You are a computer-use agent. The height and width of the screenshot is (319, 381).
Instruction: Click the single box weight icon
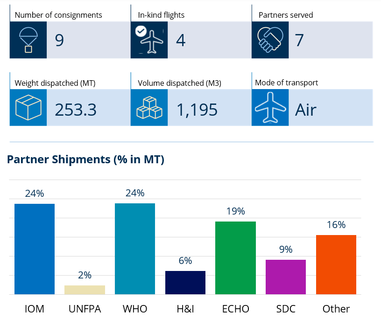click(28, 108)
